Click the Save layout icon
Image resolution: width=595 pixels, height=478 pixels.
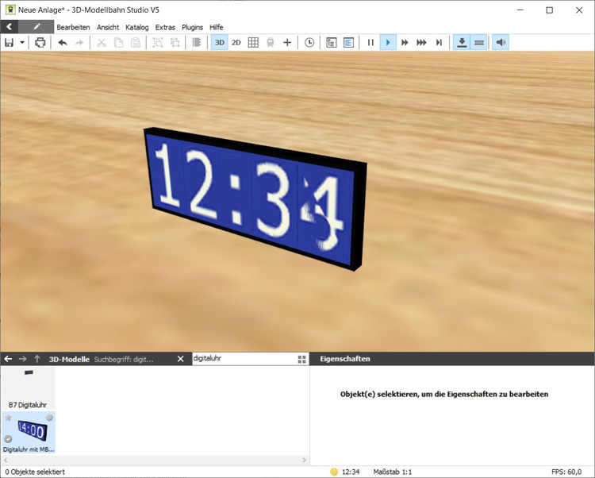[x=9, y=43]
